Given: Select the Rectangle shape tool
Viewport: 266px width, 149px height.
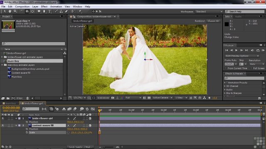Looking at the screenshot, I should 39,11.
